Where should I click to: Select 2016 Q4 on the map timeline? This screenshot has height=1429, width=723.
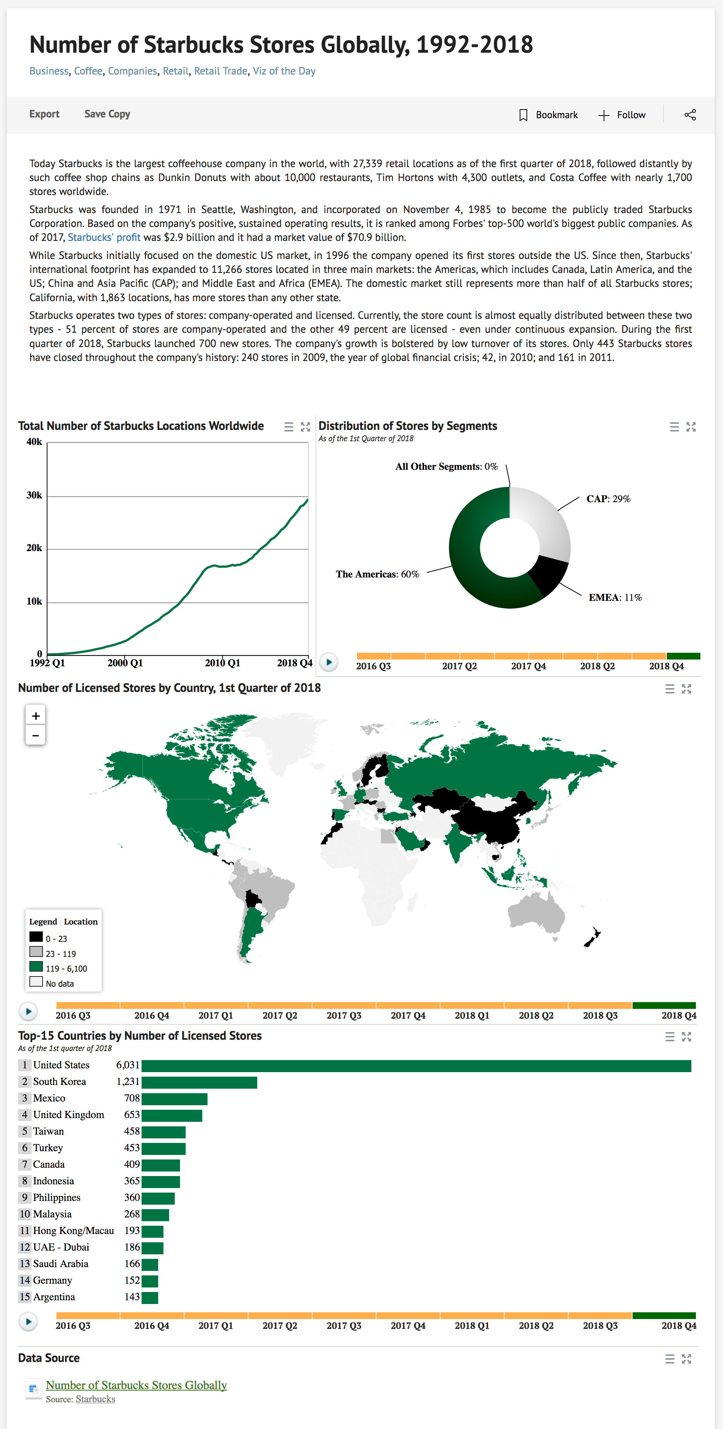[x=151, y=1006]
